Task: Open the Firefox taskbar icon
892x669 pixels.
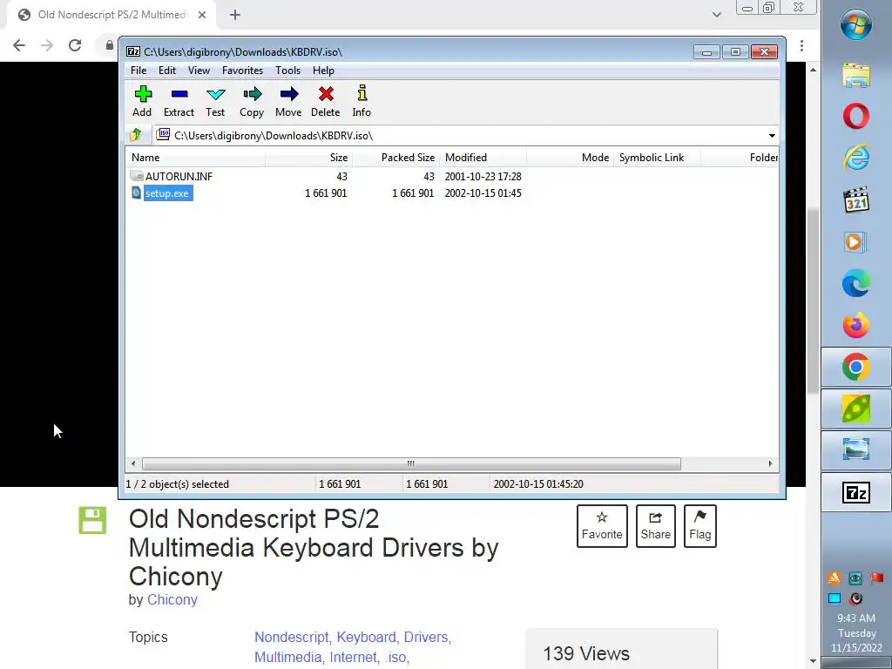Action: [x=856, y=326]
